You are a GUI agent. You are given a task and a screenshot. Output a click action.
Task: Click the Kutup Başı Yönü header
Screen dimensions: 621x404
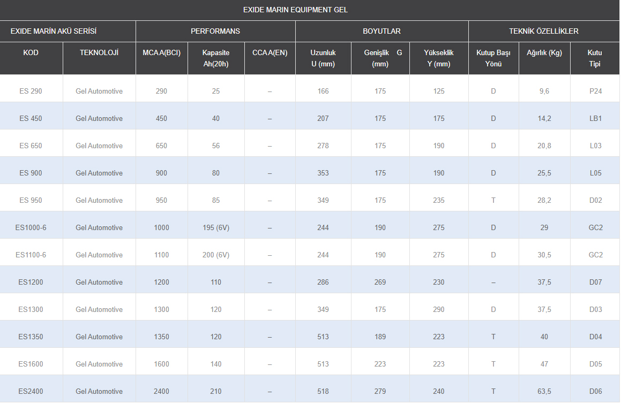click(x=493, y=58)
